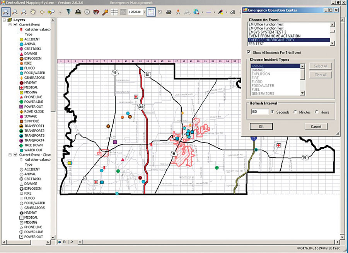Select the Pan hand tool
The width and height of the screenshot is (348, 253).
[x=33, y=12]
